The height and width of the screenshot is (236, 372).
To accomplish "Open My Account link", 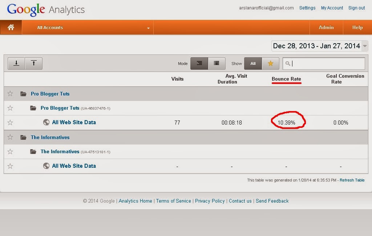I will (332, 8).
